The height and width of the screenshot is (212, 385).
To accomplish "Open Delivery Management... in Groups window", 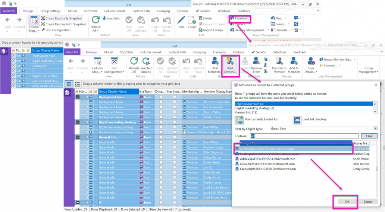I will pos(248,30).
